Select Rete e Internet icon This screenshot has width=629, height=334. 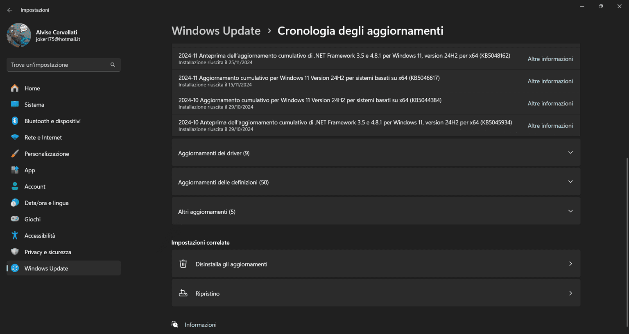click(15, 137)
